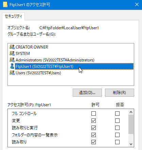Uncheck allow for フォルダーの内容の一覧表示
The width and height of the screenshot is (142, 150).
pyautogui.click(x=93, y=135)
